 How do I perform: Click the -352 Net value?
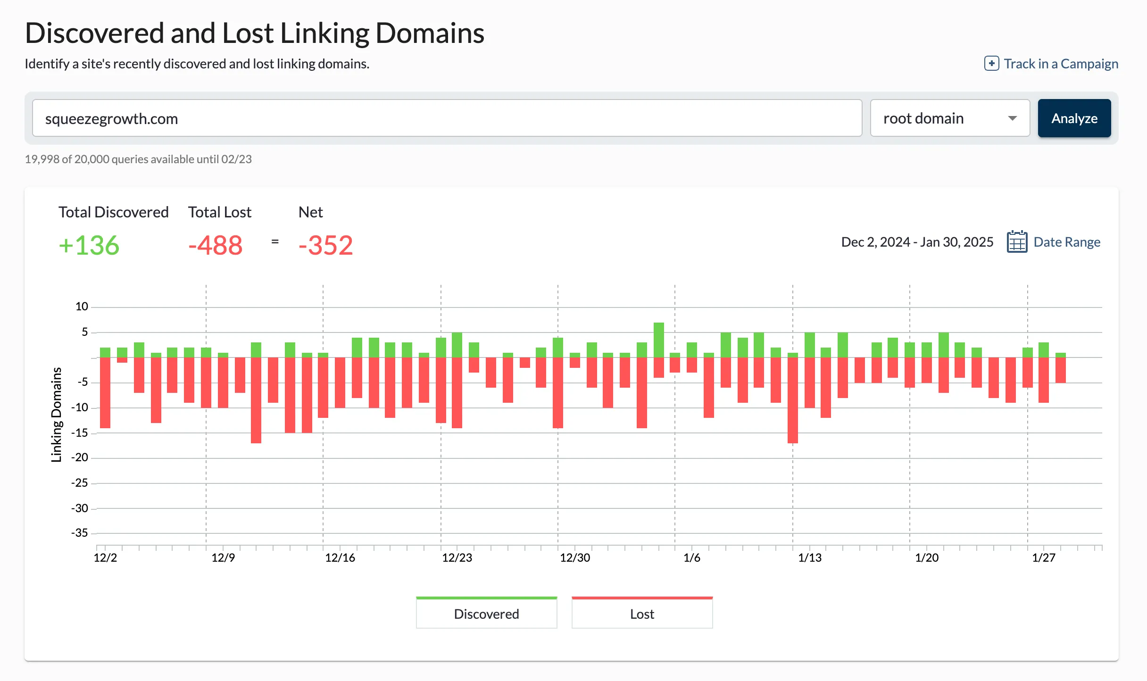click(x=325, y=245)
